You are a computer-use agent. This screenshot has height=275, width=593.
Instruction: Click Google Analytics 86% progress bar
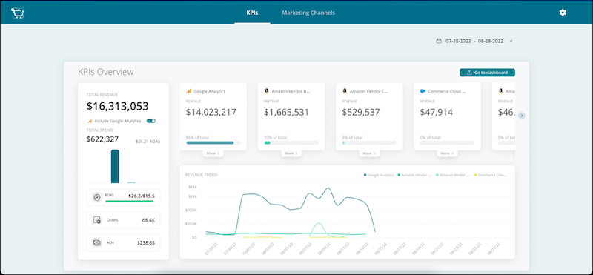(x=213, y=143)
